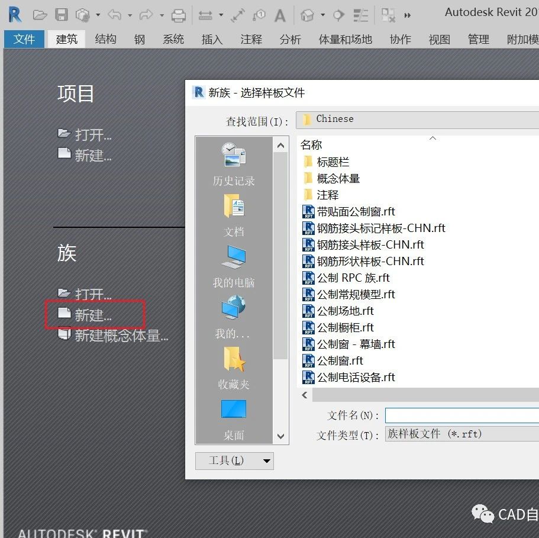The width and height of the screenshot is (539, 538).
Task: Click 新建... under the 族 section
Action: 85,314
